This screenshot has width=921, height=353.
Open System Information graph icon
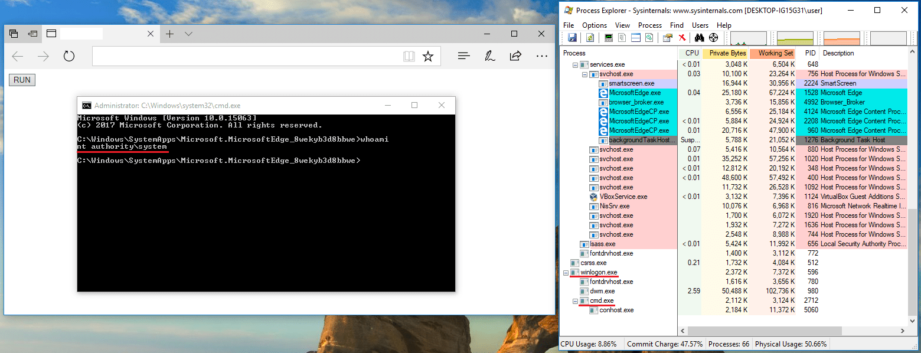tap(609, 38)
